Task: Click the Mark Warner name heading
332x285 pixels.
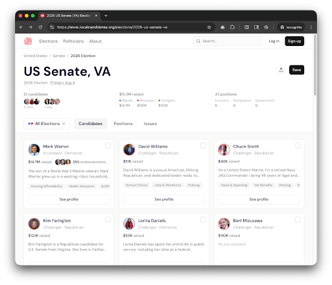Action: tap(56, 146)
